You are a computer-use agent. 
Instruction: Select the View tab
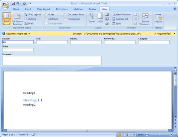click(x=104, y=9)
